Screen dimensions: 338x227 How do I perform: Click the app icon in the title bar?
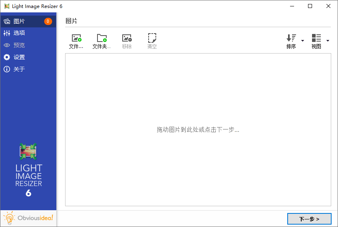[x=7, y=6]
